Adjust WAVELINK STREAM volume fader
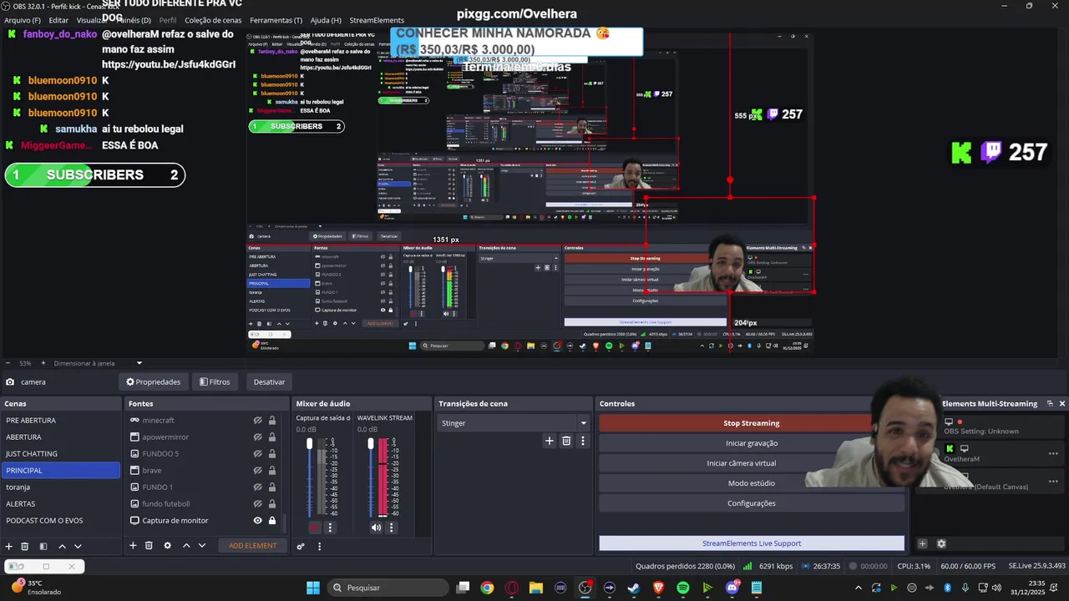This screenshot has width=1069, height=601. tap(371, 443)
